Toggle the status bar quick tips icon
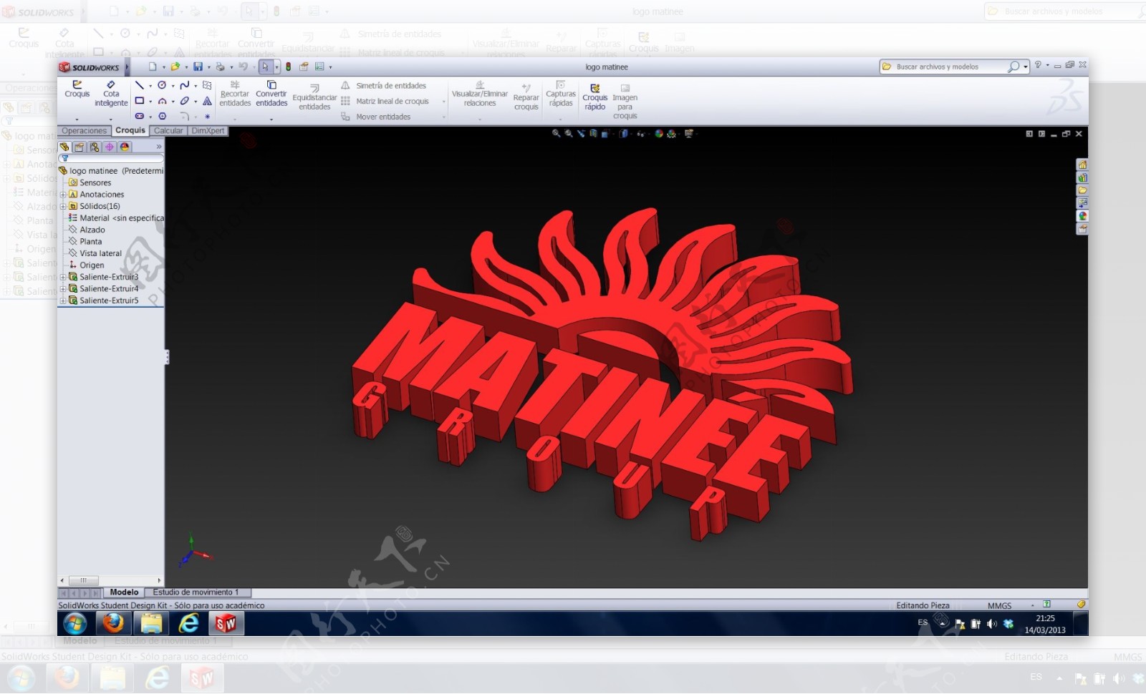 pos(1046,605)
